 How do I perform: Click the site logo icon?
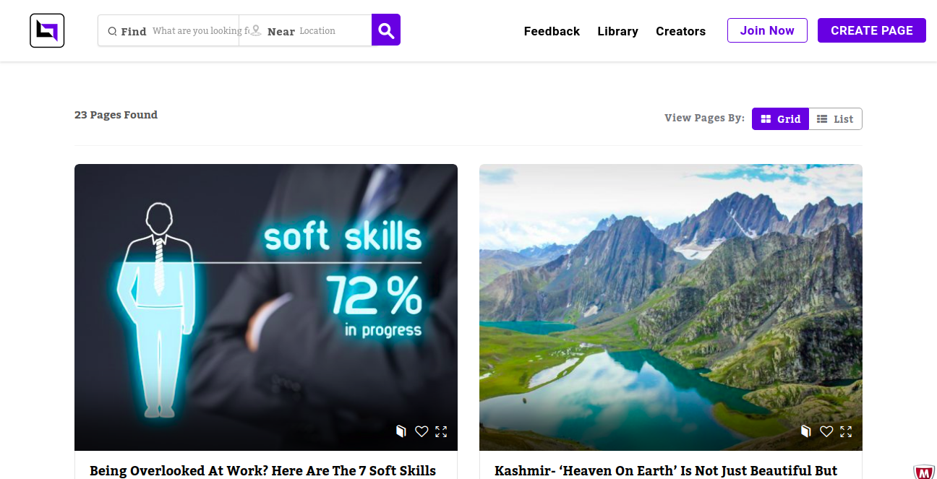tap(47, 31)
